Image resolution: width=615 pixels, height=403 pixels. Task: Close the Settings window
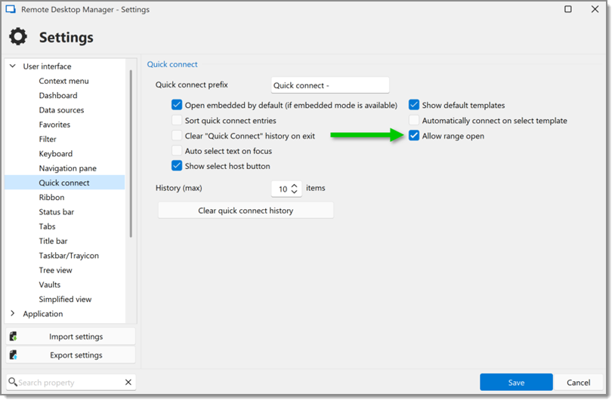pos(597,9)
